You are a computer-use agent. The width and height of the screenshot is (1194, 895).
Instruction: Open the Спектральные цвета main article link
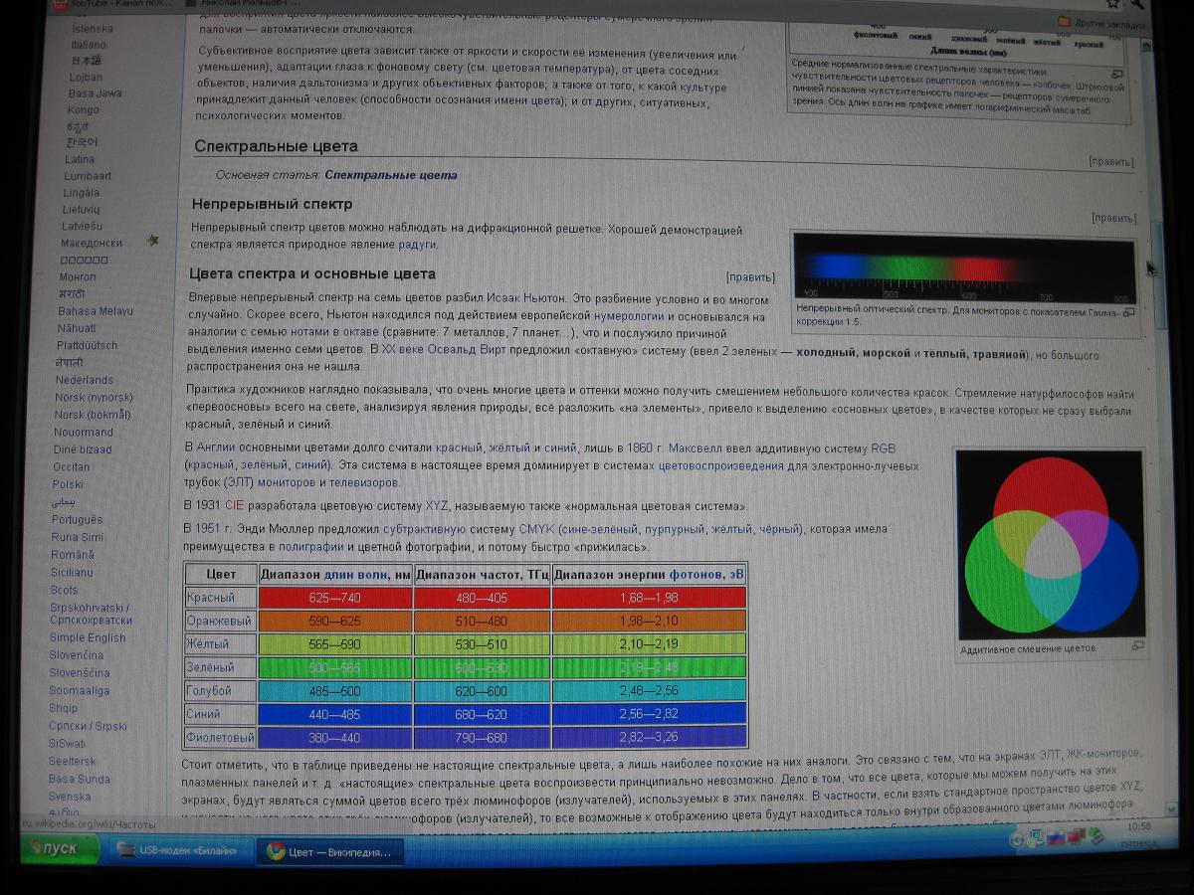click(x=390, y=175)
